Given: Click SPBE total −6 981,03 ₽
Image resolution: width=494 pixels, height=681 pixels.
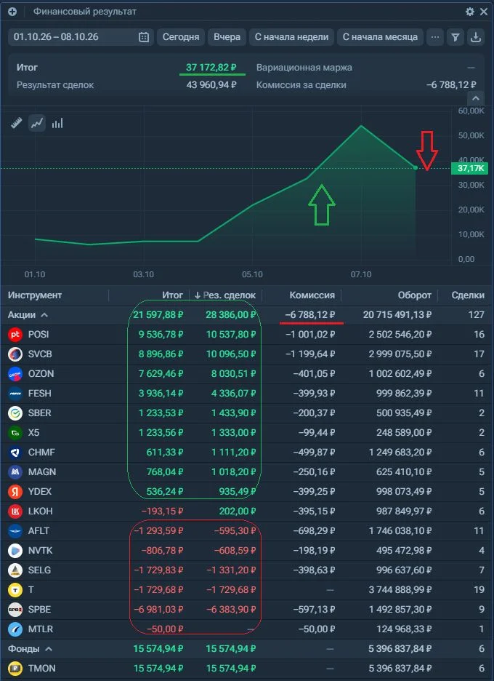Looking at the screenshot, I should [158, 610].
